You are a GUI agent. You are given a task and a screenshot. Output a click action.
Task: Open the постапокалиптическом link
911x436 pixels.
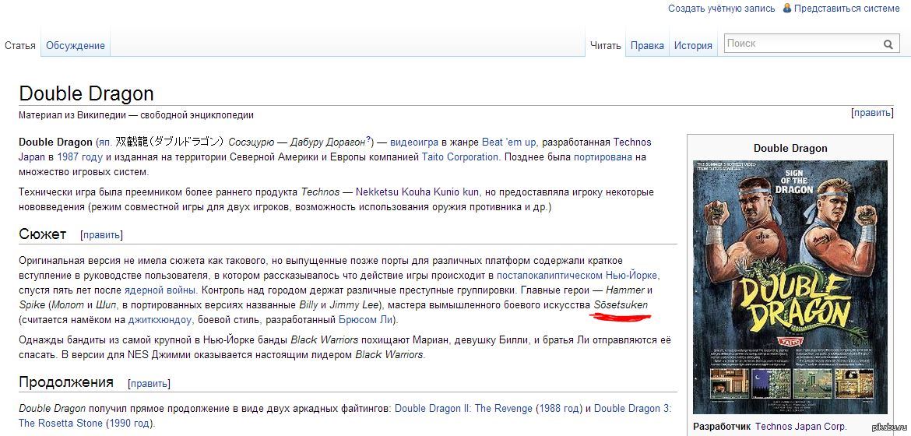549,275
